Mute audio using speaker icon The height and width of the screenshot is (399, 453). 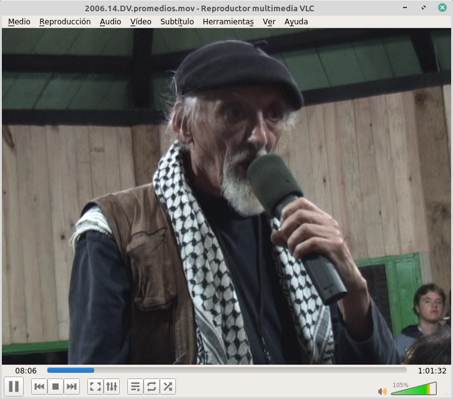(x=382, y=391)
